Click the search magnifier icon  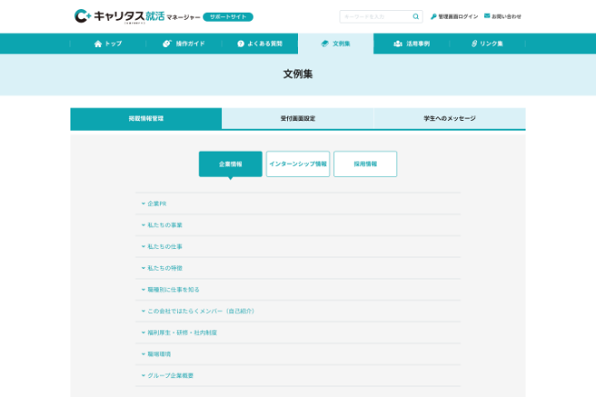click(415, 16)
